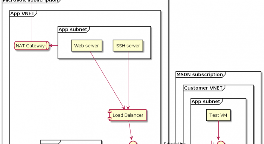
Task: Select the SSH server box
Action: coord(128,46)
